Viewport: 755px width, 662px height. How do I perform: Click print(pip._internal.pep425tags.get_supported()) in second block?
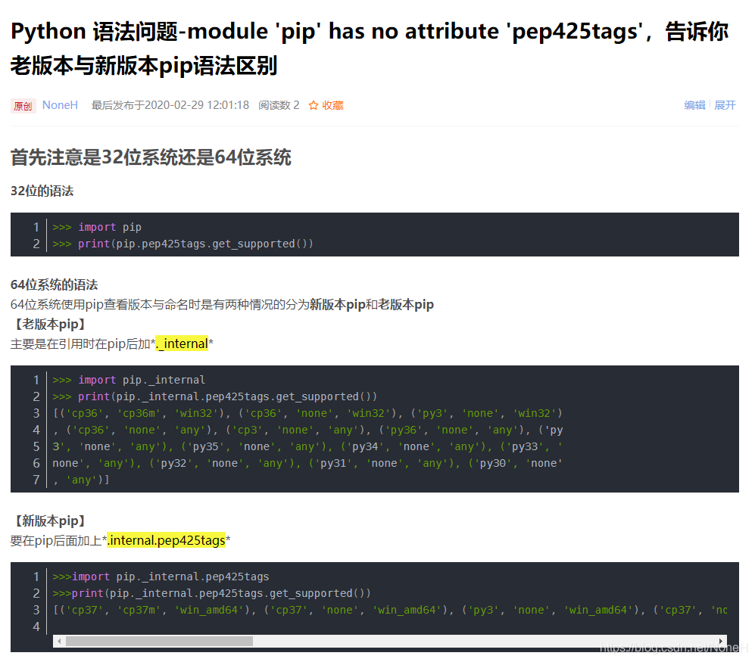point(215,397)
